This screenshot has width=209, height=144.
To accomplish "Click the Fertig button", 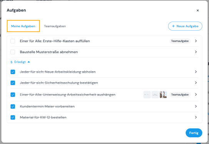I will tap(194, 133).
